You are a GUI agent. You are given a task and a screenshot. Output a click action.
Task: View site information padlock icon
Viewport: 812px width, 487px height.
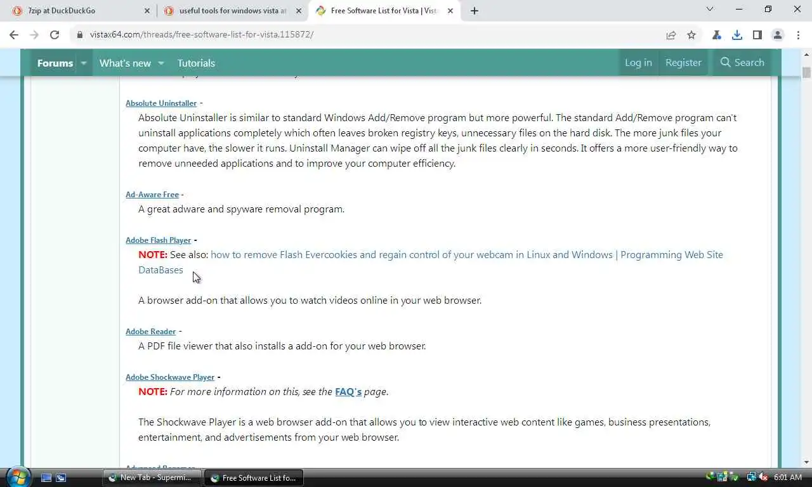(80, 35)
